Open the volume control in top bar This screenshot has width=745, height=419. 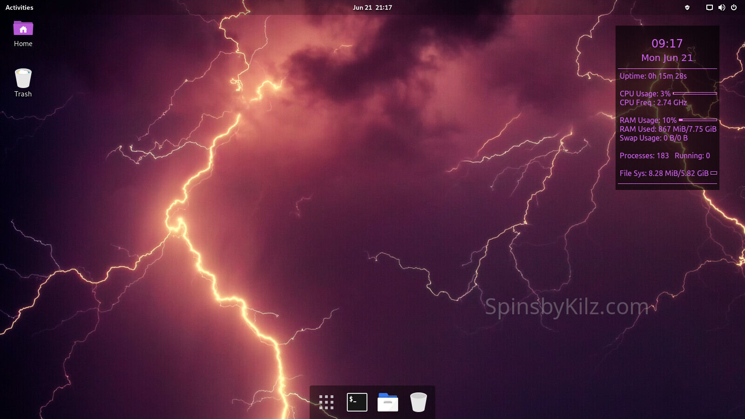(721, 7)
